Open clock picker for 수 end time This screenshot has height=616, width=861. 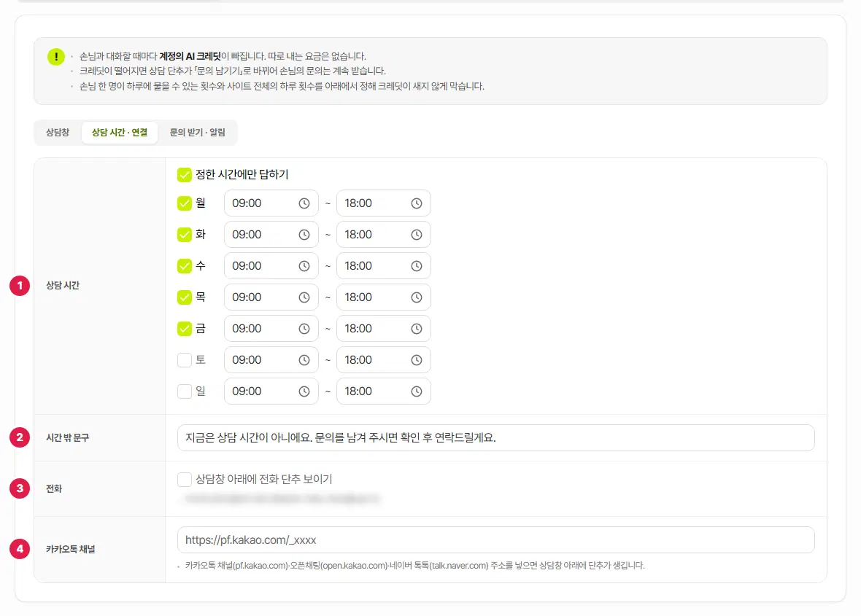417,266
